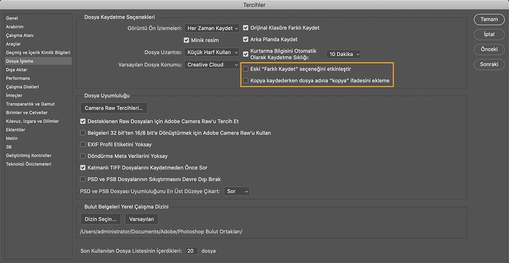Switch to Genel preferences category

(x=12, y=18)
